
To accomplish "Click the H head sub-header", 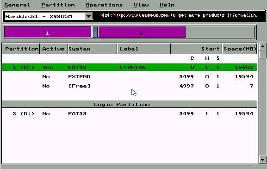I will [x=207, y=58].
